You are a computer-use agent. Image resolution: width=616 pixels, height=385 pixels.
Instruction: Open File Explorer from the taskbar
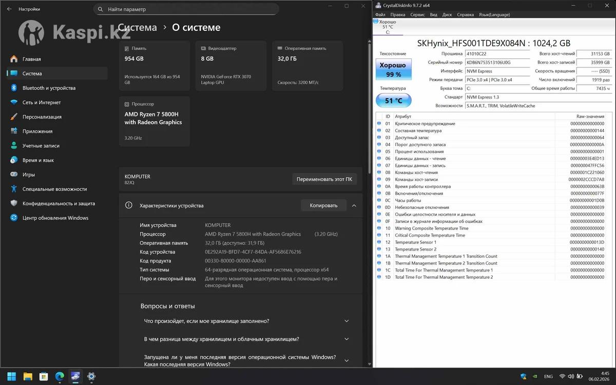(x=28, y=376)
